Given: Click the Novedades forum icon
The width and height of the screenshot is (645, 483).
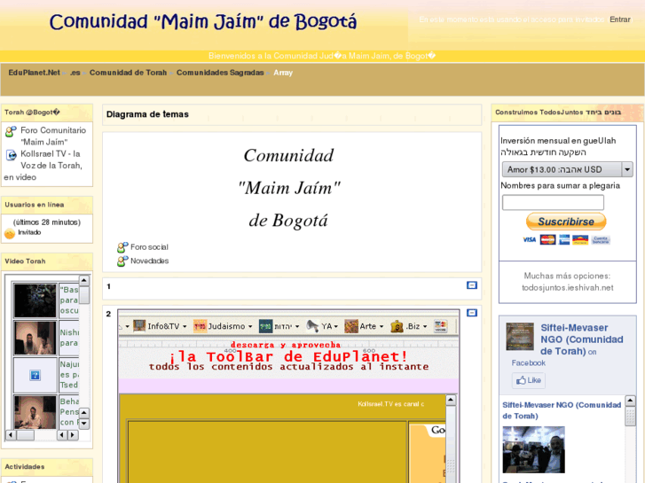Looking at the screenshot, I should tap(122, 261).
